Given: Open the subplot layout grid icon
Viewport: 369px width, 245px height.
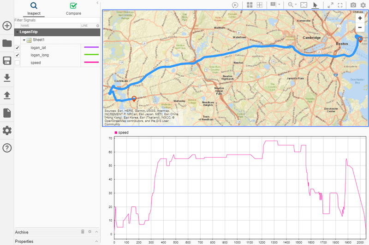Looking at the screenshot, I should [250, 5].
